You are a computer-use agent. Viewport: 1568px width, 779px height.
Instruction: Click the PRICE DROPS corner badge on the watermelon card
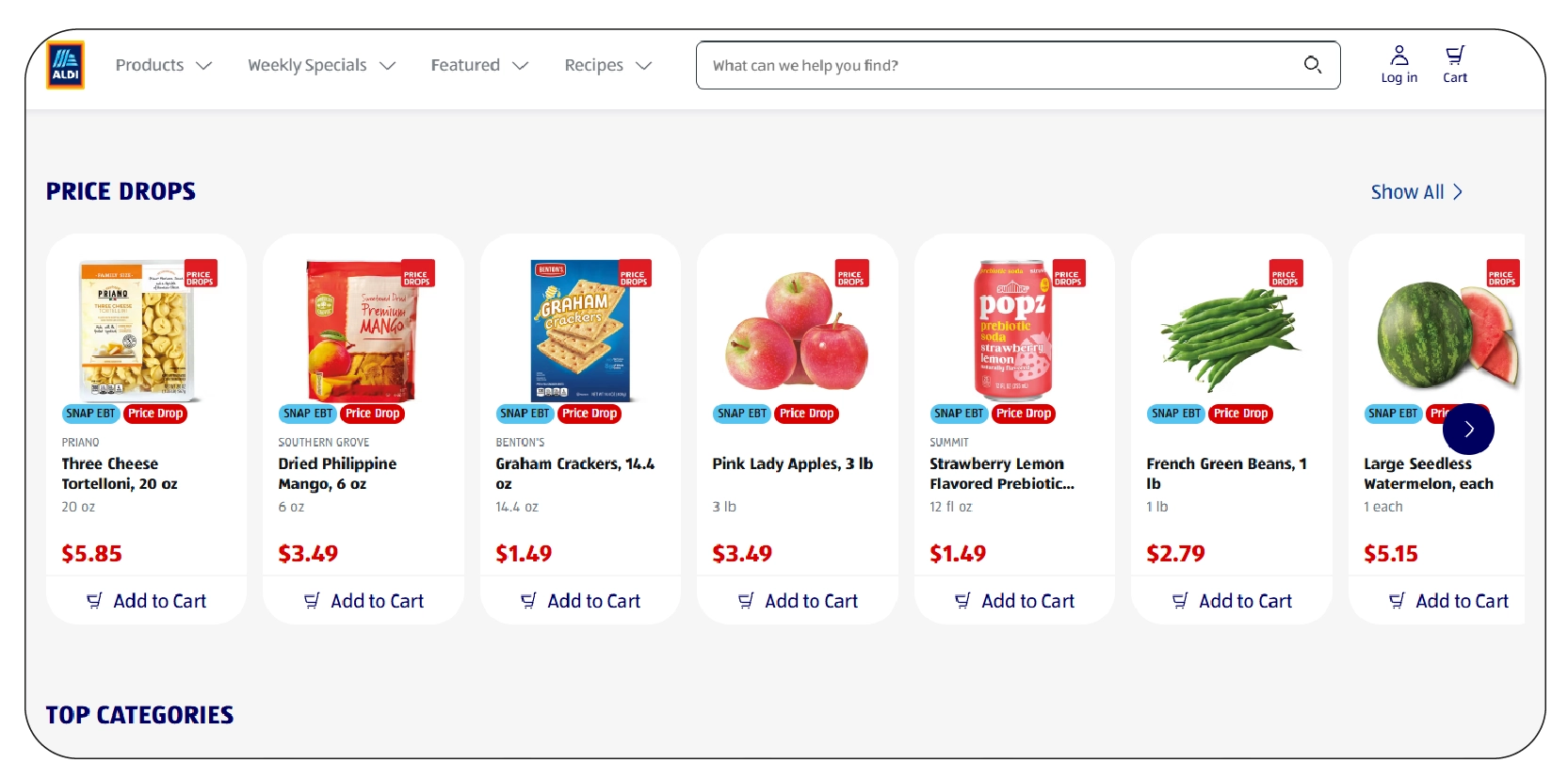coord(1503,273)
